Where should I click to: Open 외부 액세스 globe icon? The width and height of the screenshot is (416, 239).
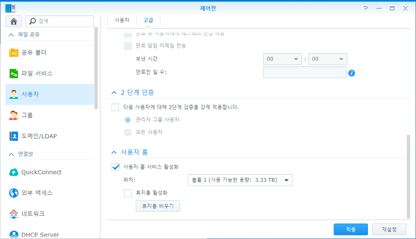pyautogui.click(x=14, y=193)
